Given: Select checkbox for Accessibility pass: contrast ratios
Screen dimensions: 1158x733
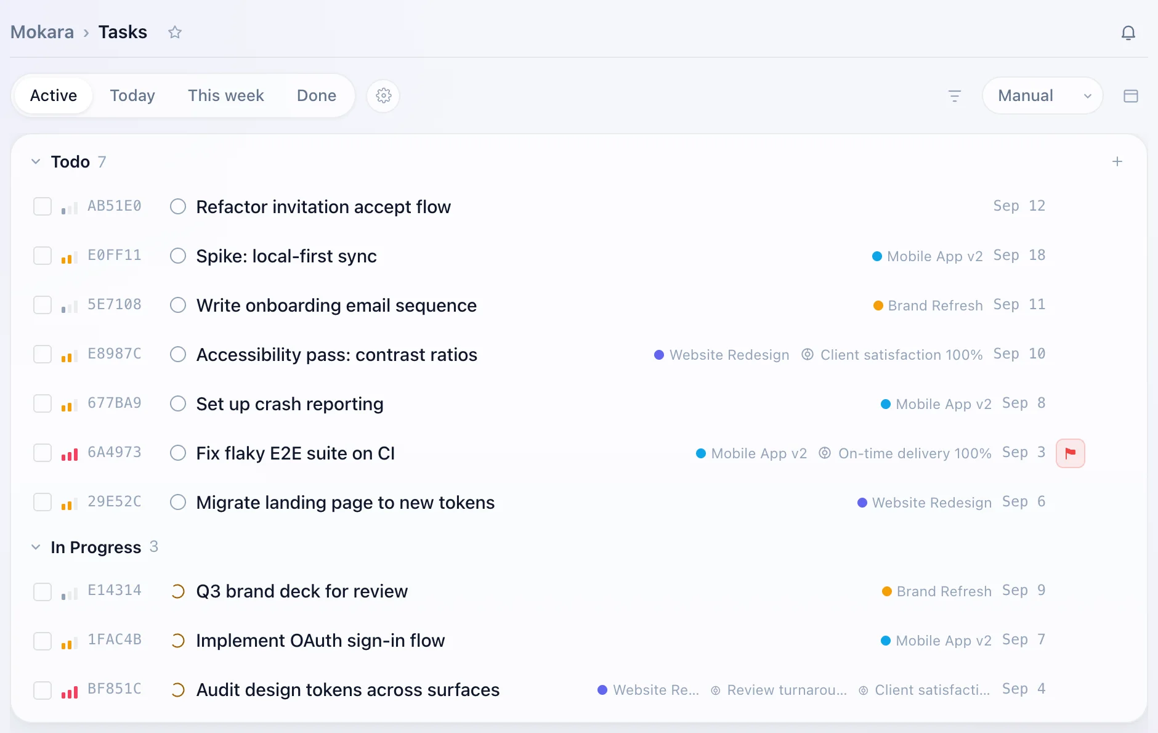Looking at the screenshot, I should point(43,354).
